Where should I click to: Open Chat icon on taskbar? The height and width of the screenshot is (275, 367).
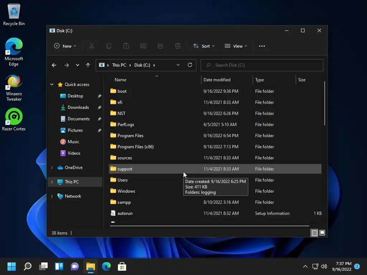[x=75, y=266]
